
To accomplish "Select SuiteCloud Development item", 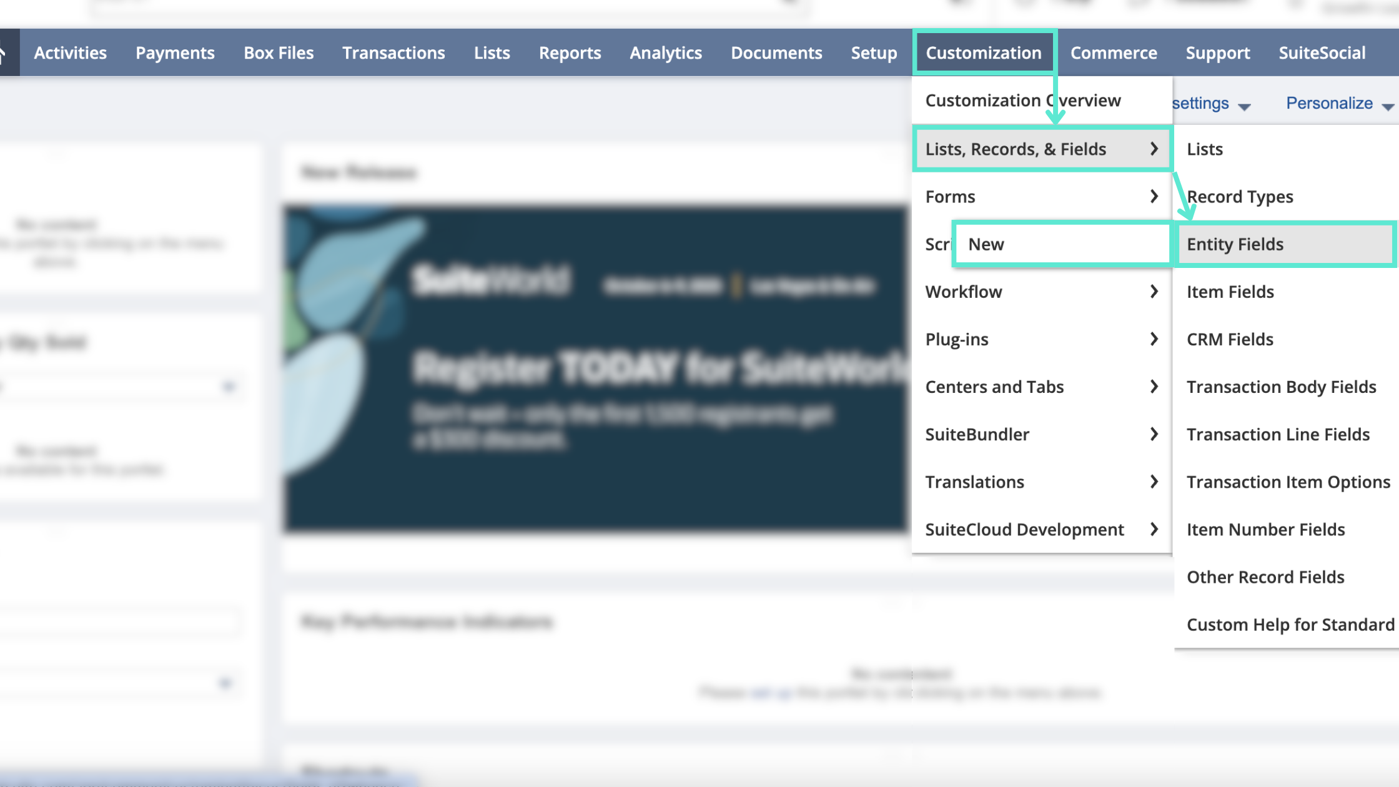I will [1042, 529].
